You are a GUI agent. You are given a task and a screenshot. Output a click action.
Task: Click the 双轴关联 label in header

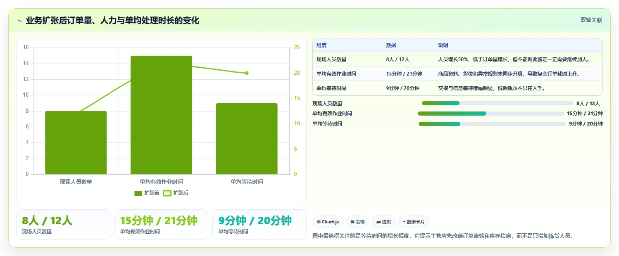(591, 20)
